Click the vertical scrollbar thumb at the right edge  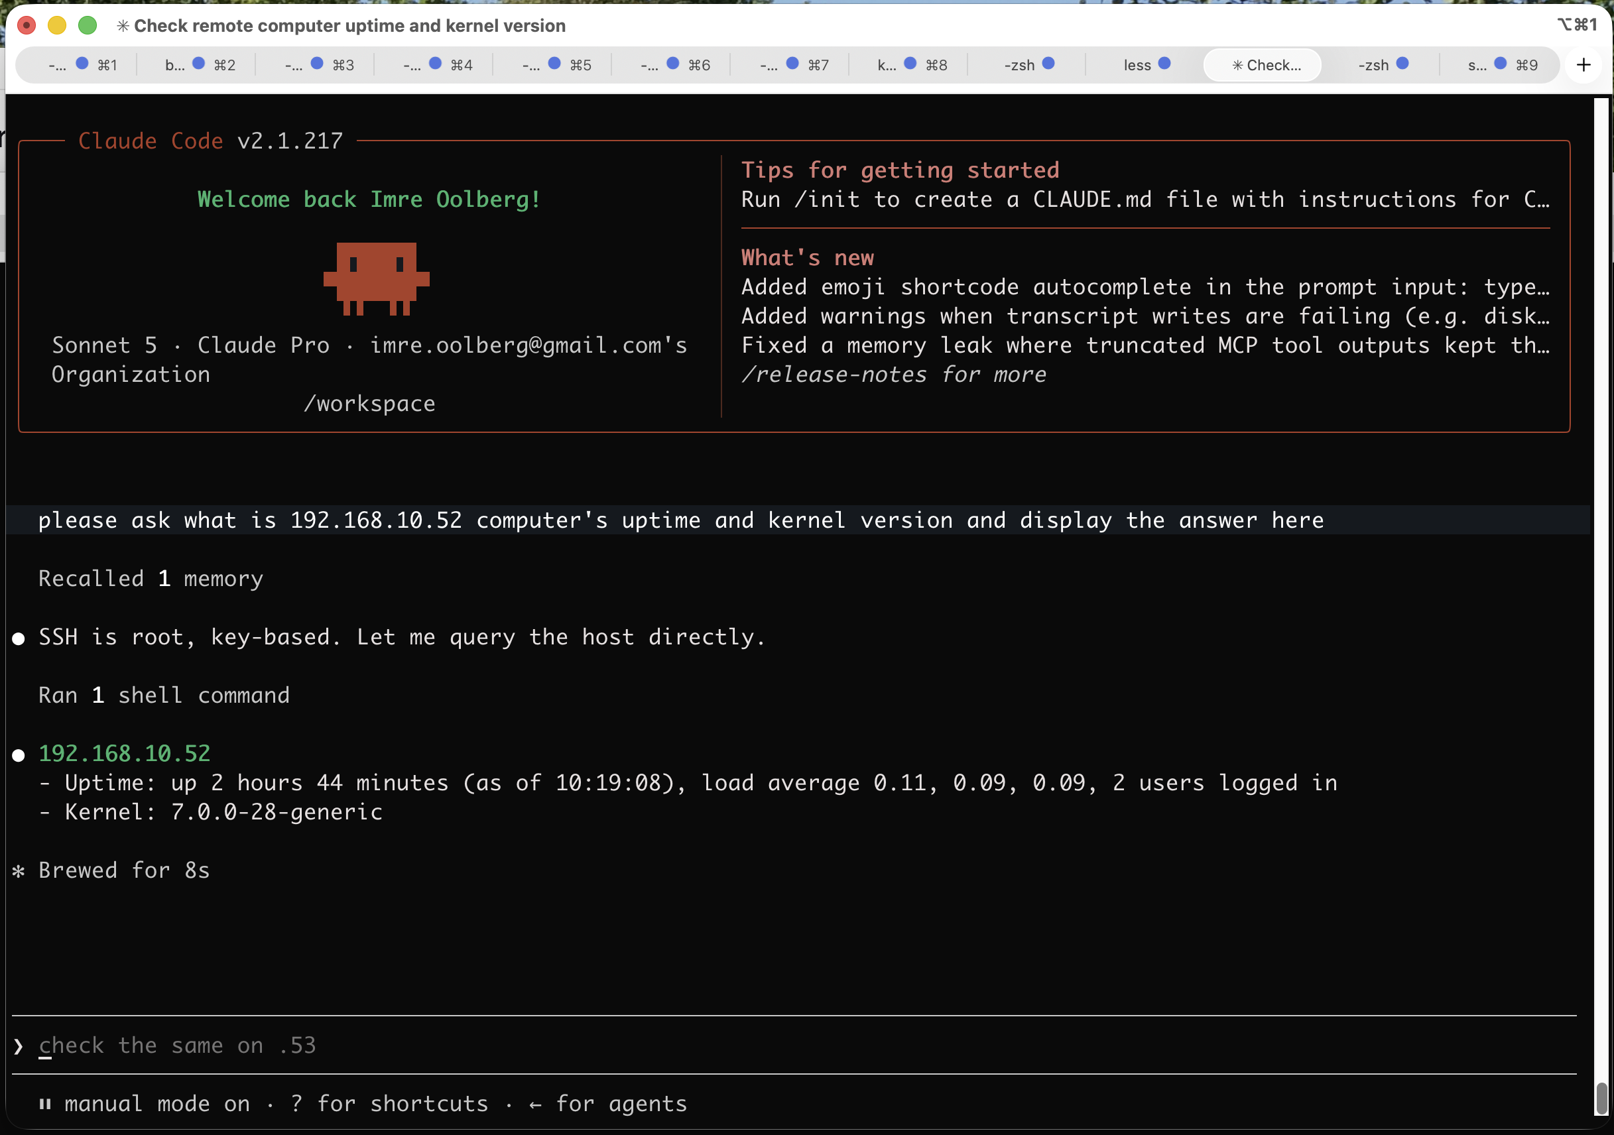(x=1601, y=1098)
